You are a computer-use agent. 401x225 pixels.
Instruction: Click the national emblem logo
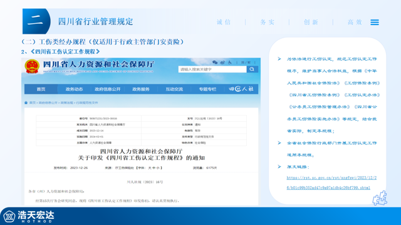[x=32, y=67]
